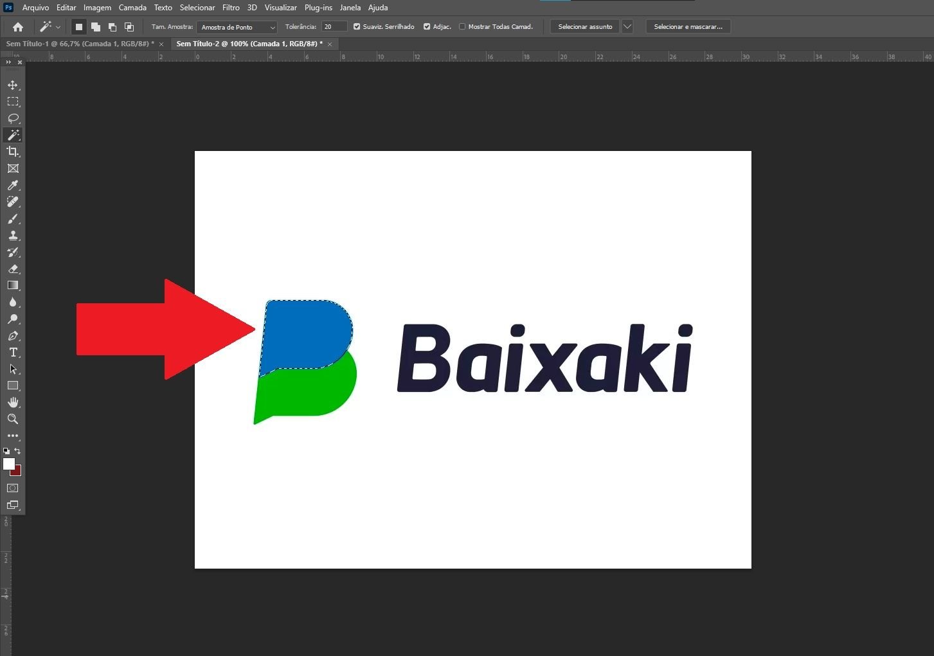Open the Plug-ins menu
The image size is (934, 656).
tap(319, 8)
